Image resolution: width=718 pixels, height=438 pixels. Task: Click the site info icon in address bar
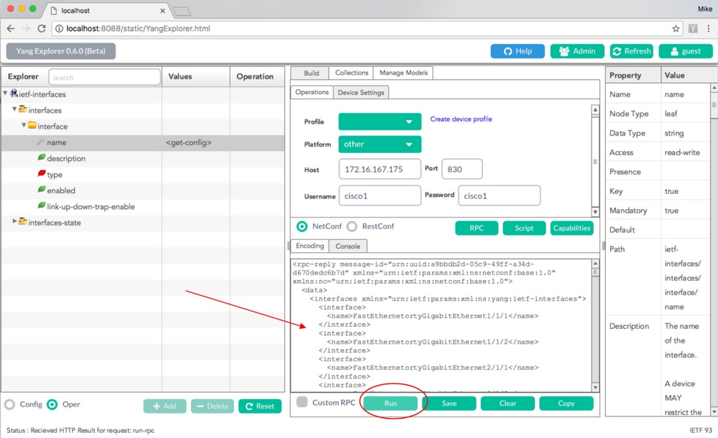59,29
